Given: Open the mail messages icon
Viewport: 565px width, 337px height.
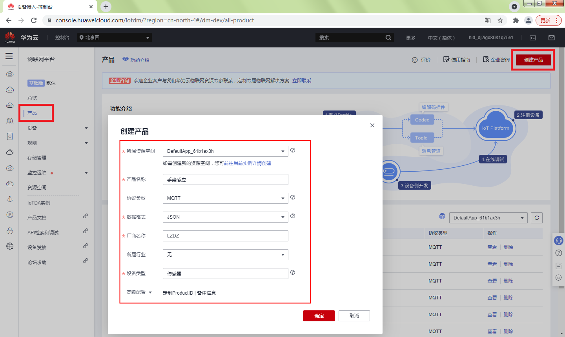Looking at the screenshot, I should click(x=552, y=38).
